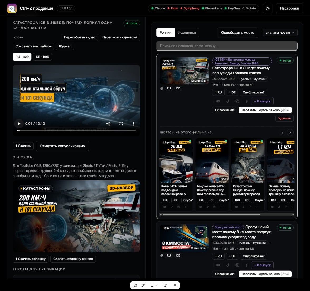Screen dimensions: 310x291
Task: Go to next shorts with the right arrow
Action: click(x=290, y=133)
